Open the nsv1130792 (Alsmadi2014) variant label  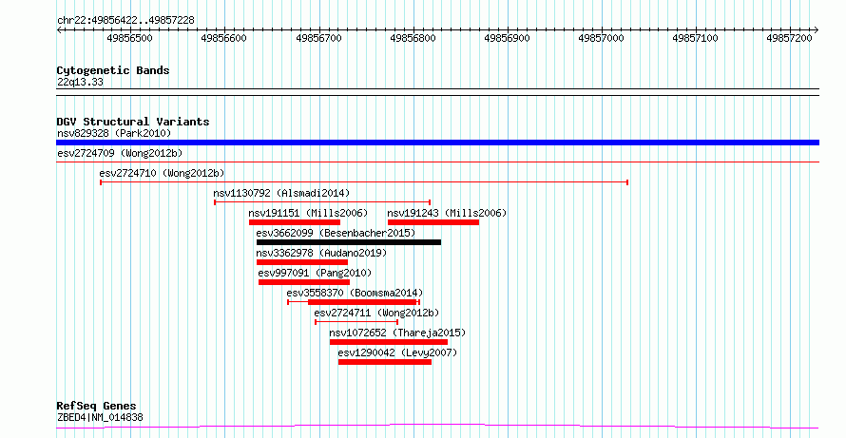[x=281, y=193]
